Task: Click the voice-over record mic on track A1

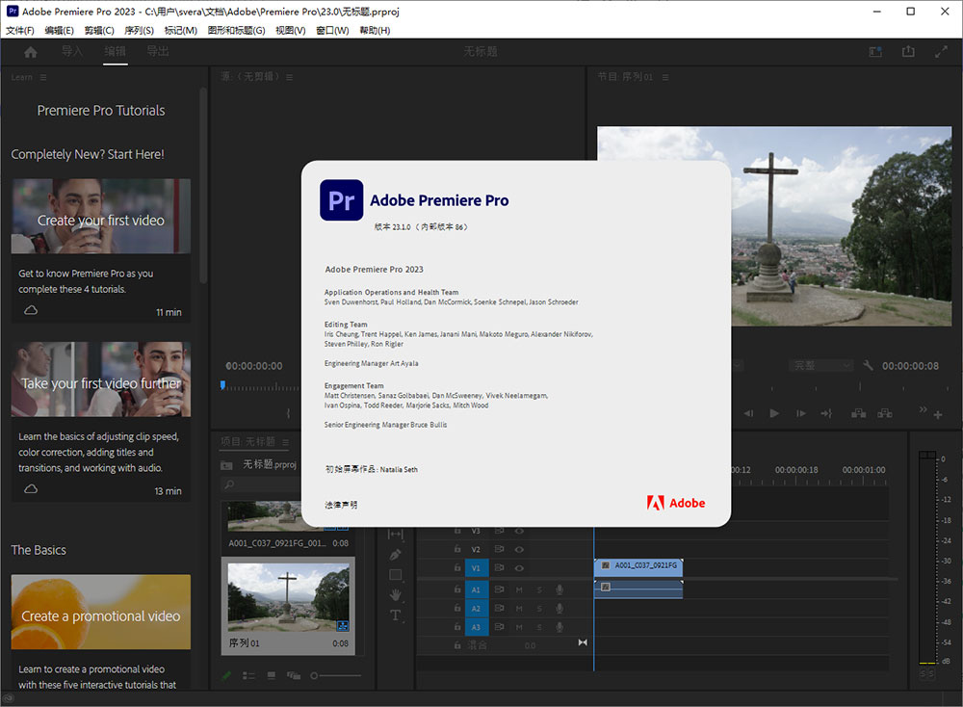Action: click(560, 589)
